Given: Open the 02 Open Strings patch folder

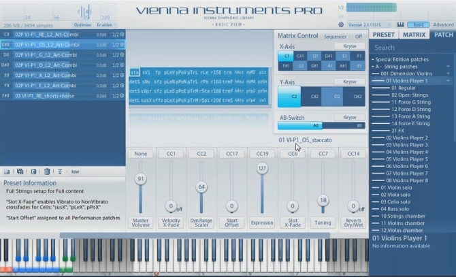Looking at the screenshot, I should pos(410,95).
